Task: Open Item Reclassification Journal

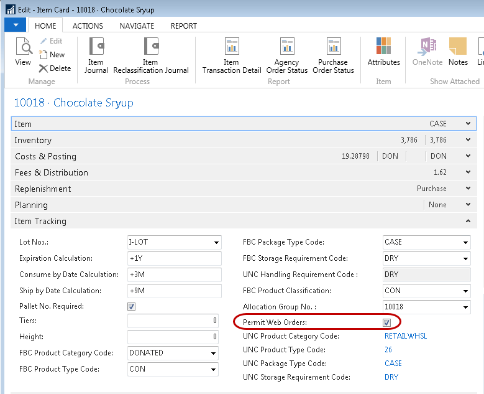Action: coord(151,55)
